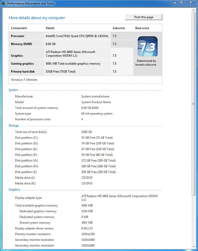This screenshot has width=198, height=251.
Task: Click the Display adapter driver version value
Action: pos(87,229)
